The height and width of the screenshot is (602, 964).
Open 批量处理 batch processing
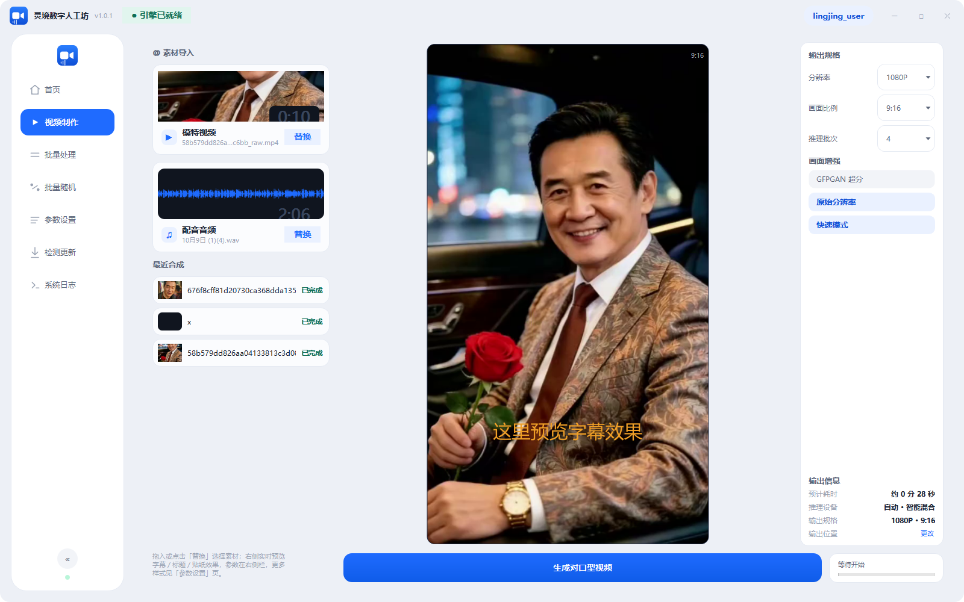click(x=67, y=155)
